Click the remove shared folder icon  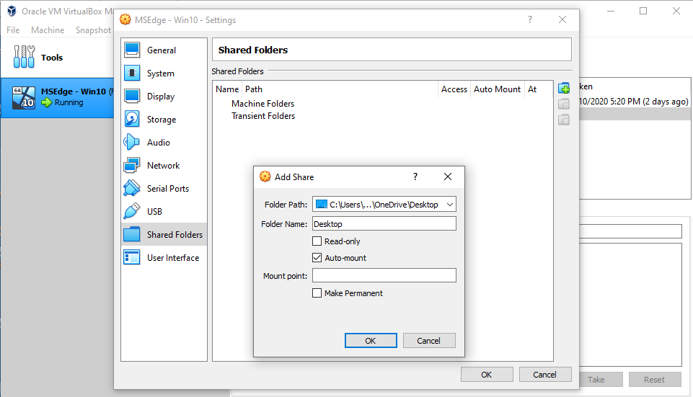[x=564, y=120]
